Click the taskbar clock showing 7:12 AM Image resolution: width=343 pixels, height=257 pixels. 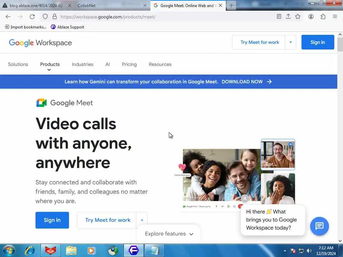tap(326, 250)
